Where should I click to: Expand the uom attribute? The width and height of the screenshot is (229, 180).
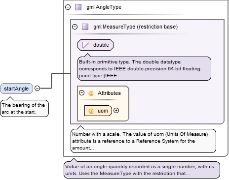pyautogui.click(x=116, y=111)
